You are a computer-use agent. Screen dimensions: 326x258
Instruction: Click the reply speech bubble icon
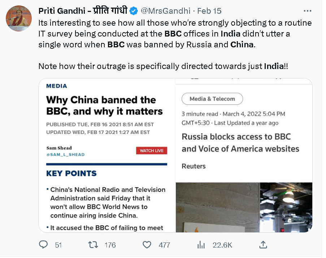[43, 245]
